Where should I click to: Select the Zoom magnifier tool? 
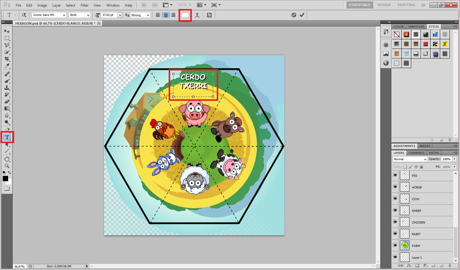pos(7,166)
